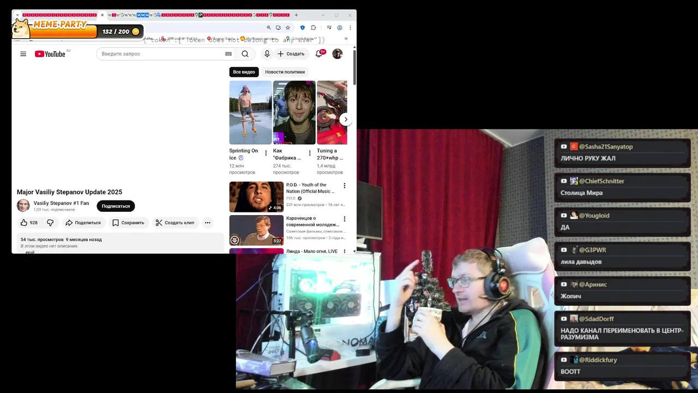The height and width of the screenshot is (393, 698).
Task: Bookmark this page with the star
Action: [288, 27]
